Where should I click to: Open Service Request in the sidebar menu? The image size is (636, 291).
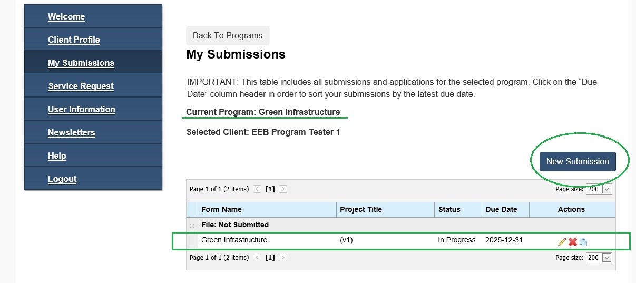coord(81,86)
